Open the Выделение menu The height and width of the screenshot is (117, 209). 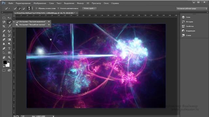tap(69, 3)
